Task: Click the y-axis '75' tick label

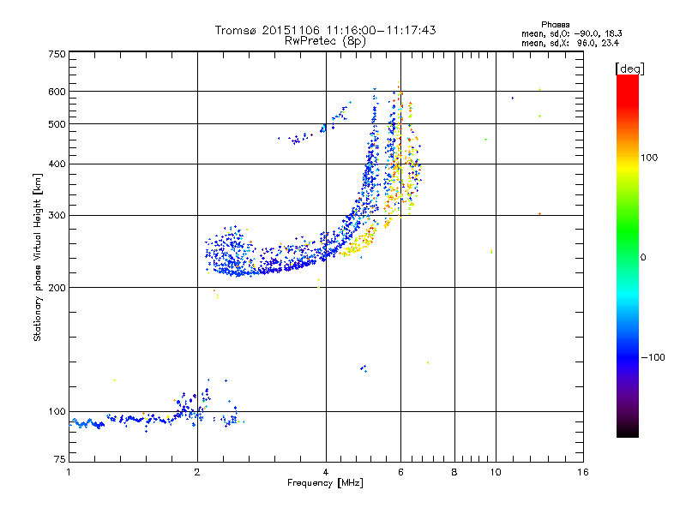Action: (60, 459)
